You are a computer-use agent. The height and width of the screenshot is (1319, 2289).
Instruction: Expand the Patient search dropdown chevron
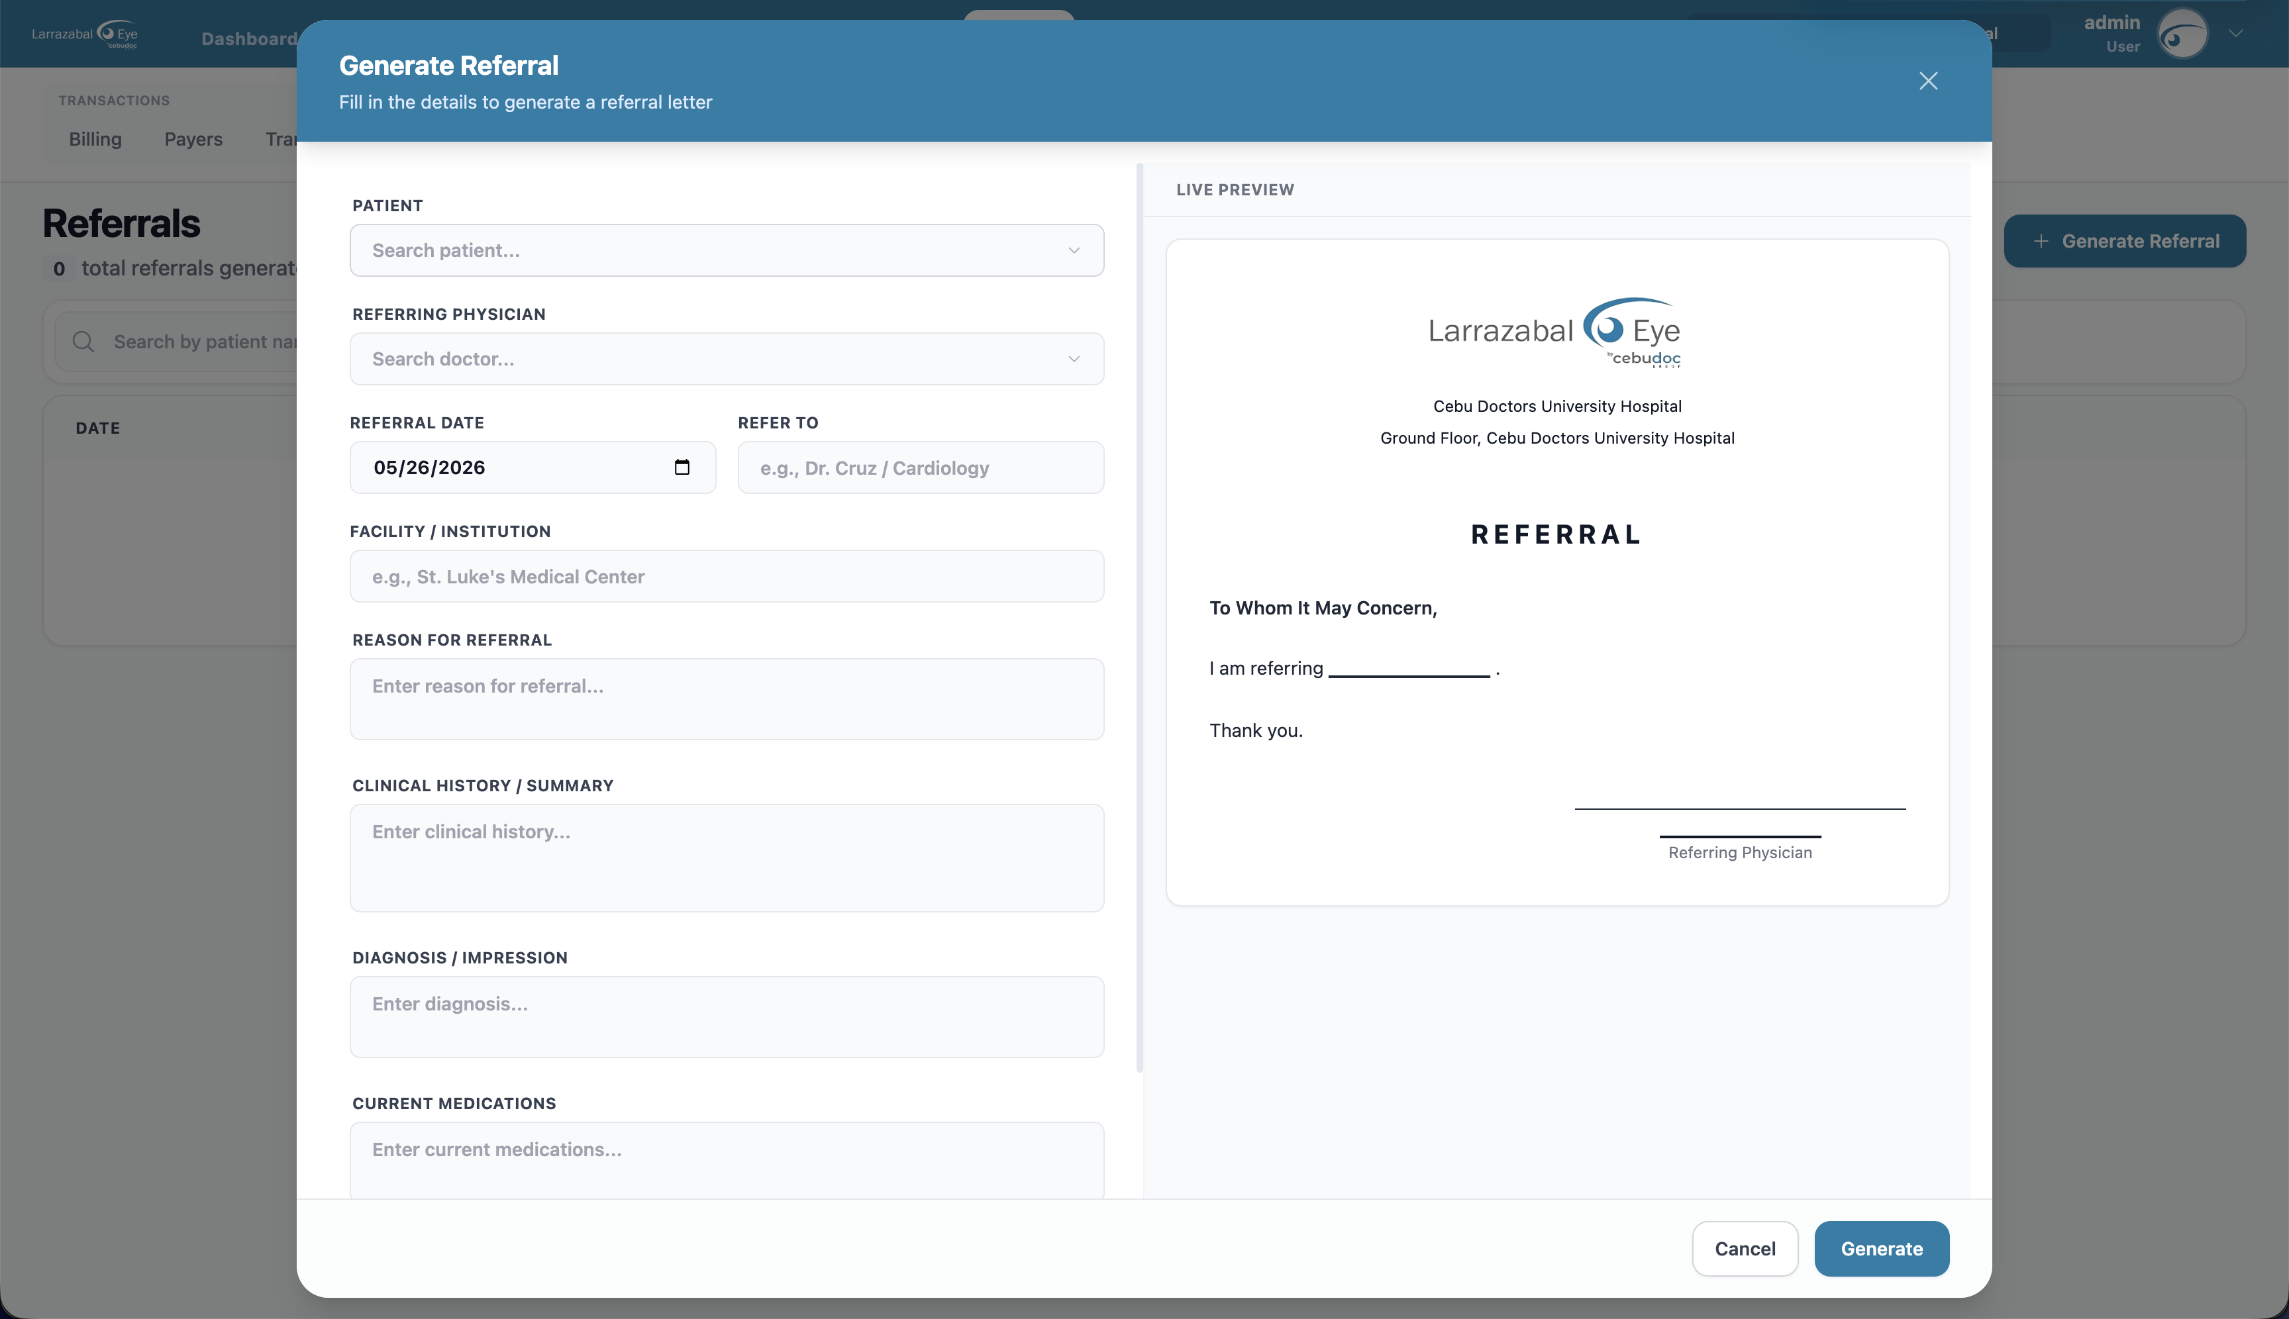tap(1074, 250)
